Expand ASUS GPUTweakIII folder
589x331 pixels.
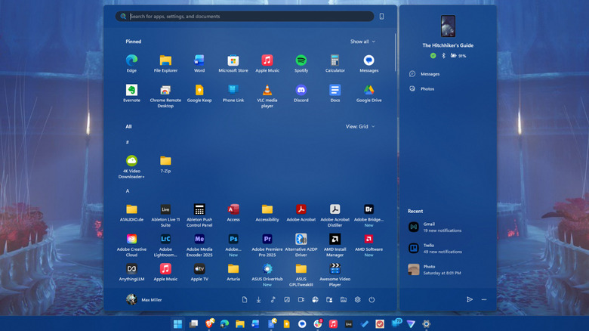tap(301, 275)
